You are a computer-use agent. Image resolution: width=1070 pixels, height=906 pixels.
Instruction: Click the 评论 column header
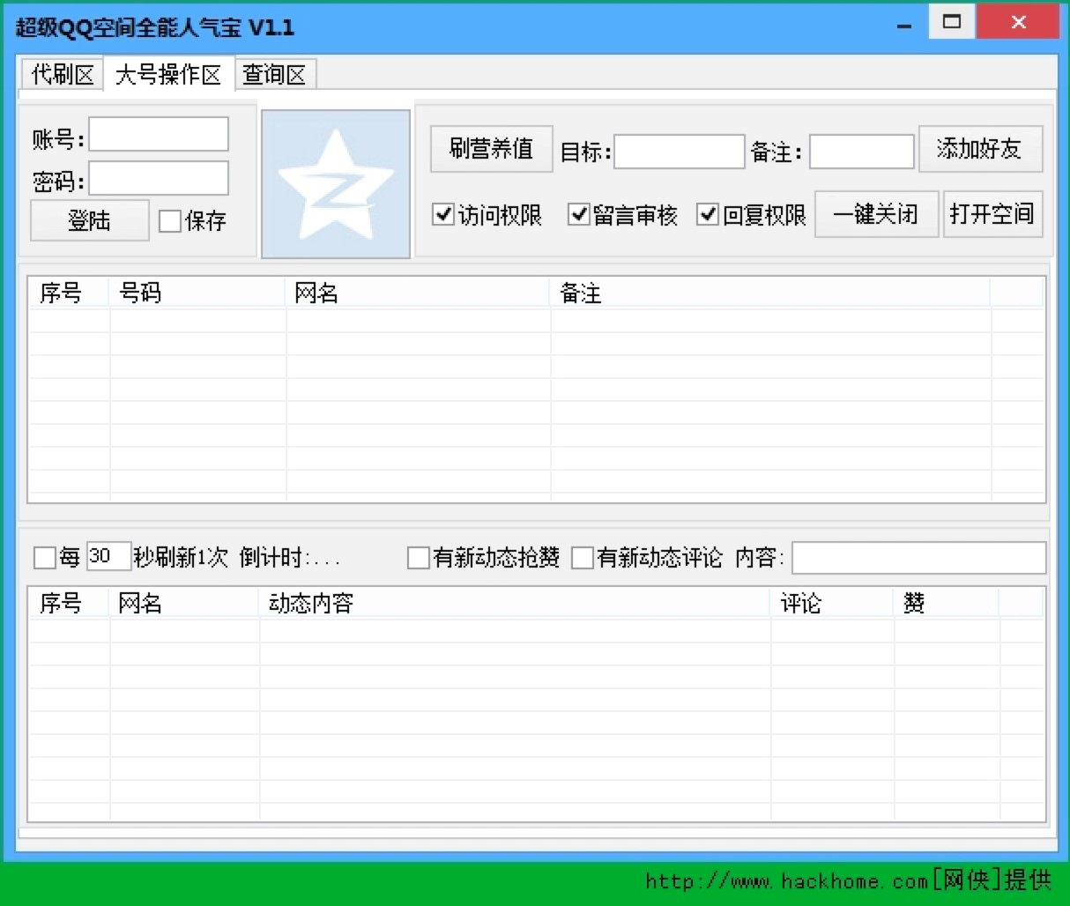[x=832, y=603]
